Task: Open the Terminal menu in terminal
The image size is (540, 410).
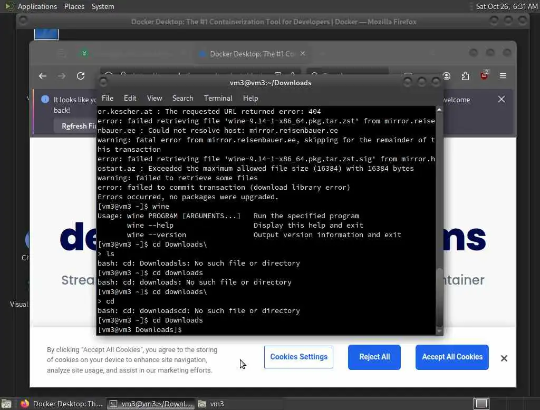Action: coord(218,98)
